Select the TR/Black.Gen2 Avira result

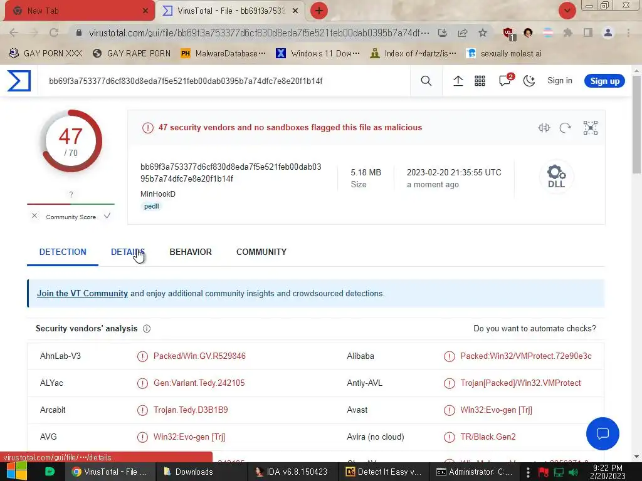click(x=488, y=437)
